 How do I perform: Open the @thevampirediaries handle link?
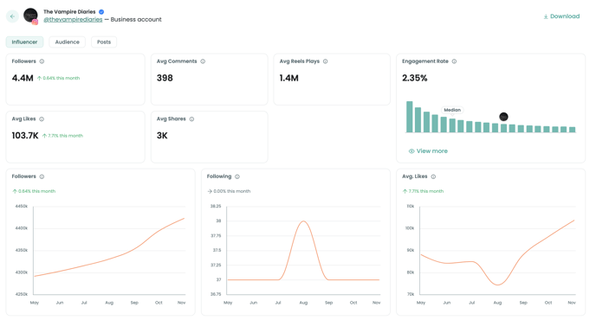(x=73, y=19)
